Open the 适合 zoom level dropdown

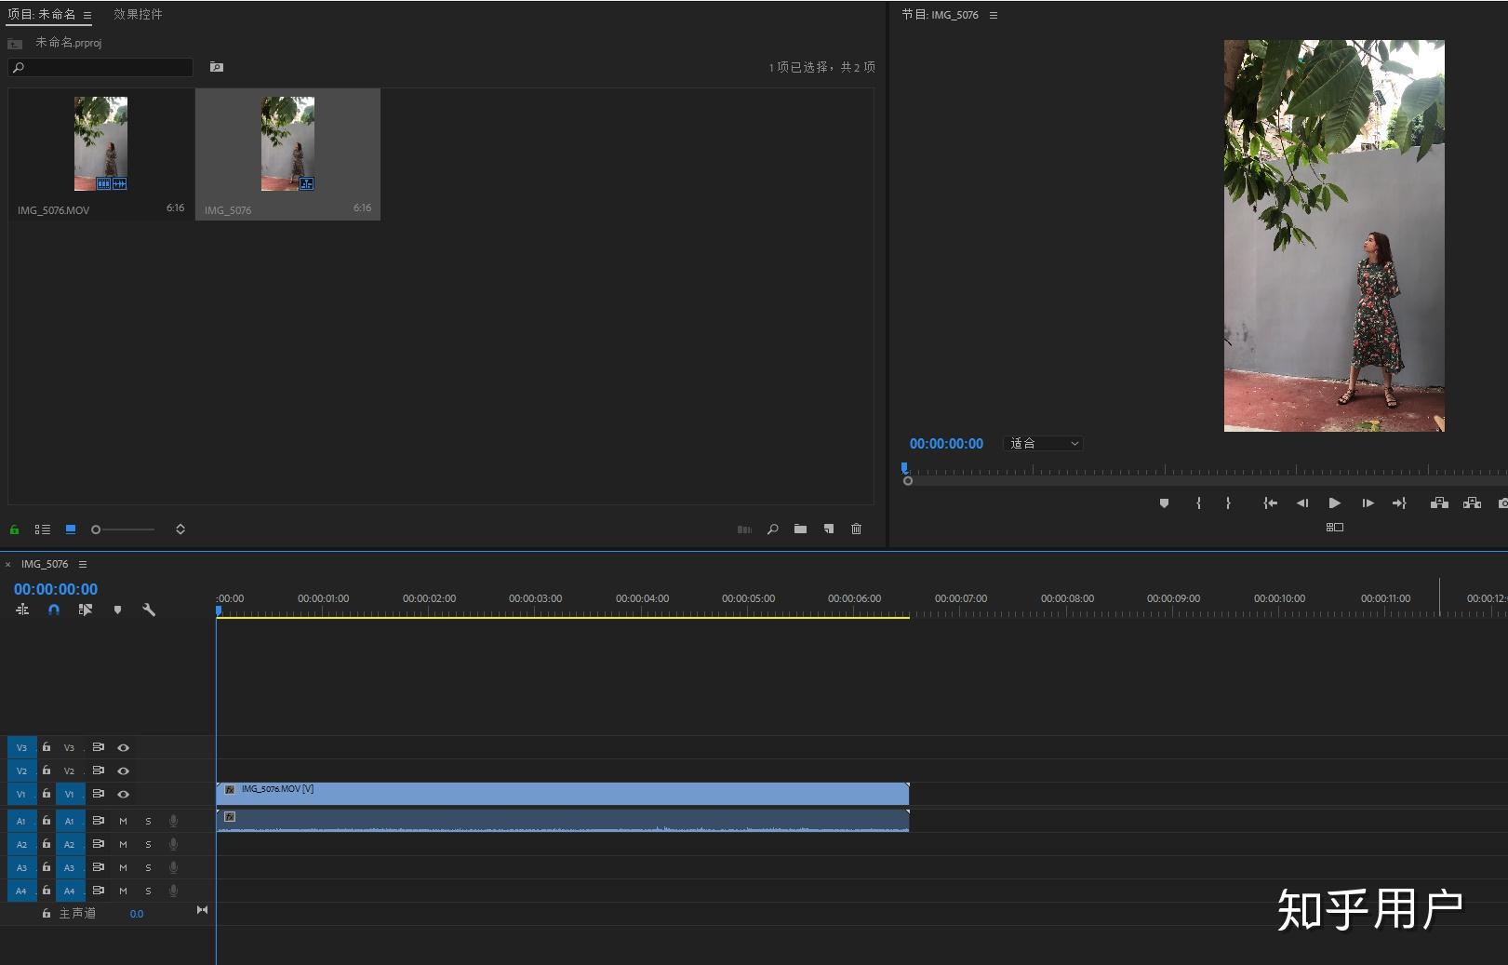(x=1044, y=444)
